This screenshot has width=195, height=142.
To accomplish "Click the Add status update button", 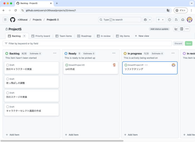I will pyautogui.click(x=159, y=29).
